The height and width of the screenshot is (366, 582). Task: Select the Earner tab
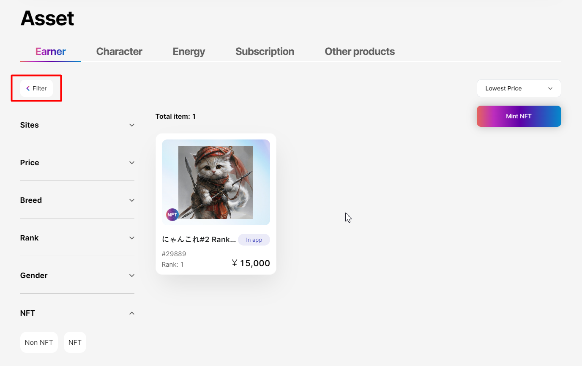coord(51,52)
